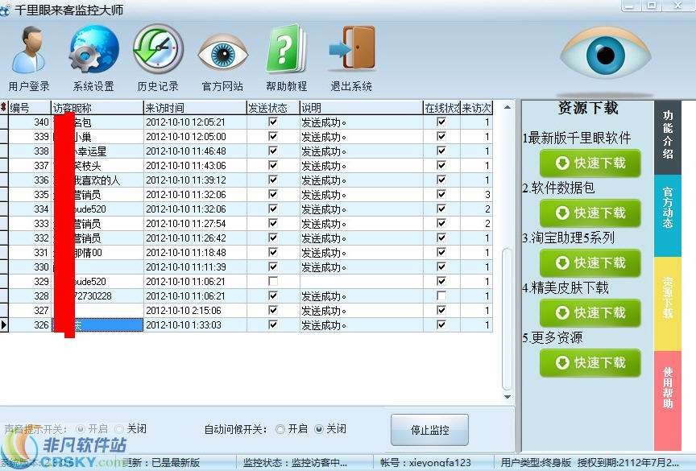Tick the unchecked 发送状态 box in row 329
The width and height of the screenshot is (696, 471).
(273, 281)
